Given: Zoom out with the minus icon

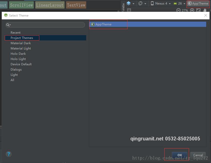Looking at the screenshot, I should click(x=178, y=10).
